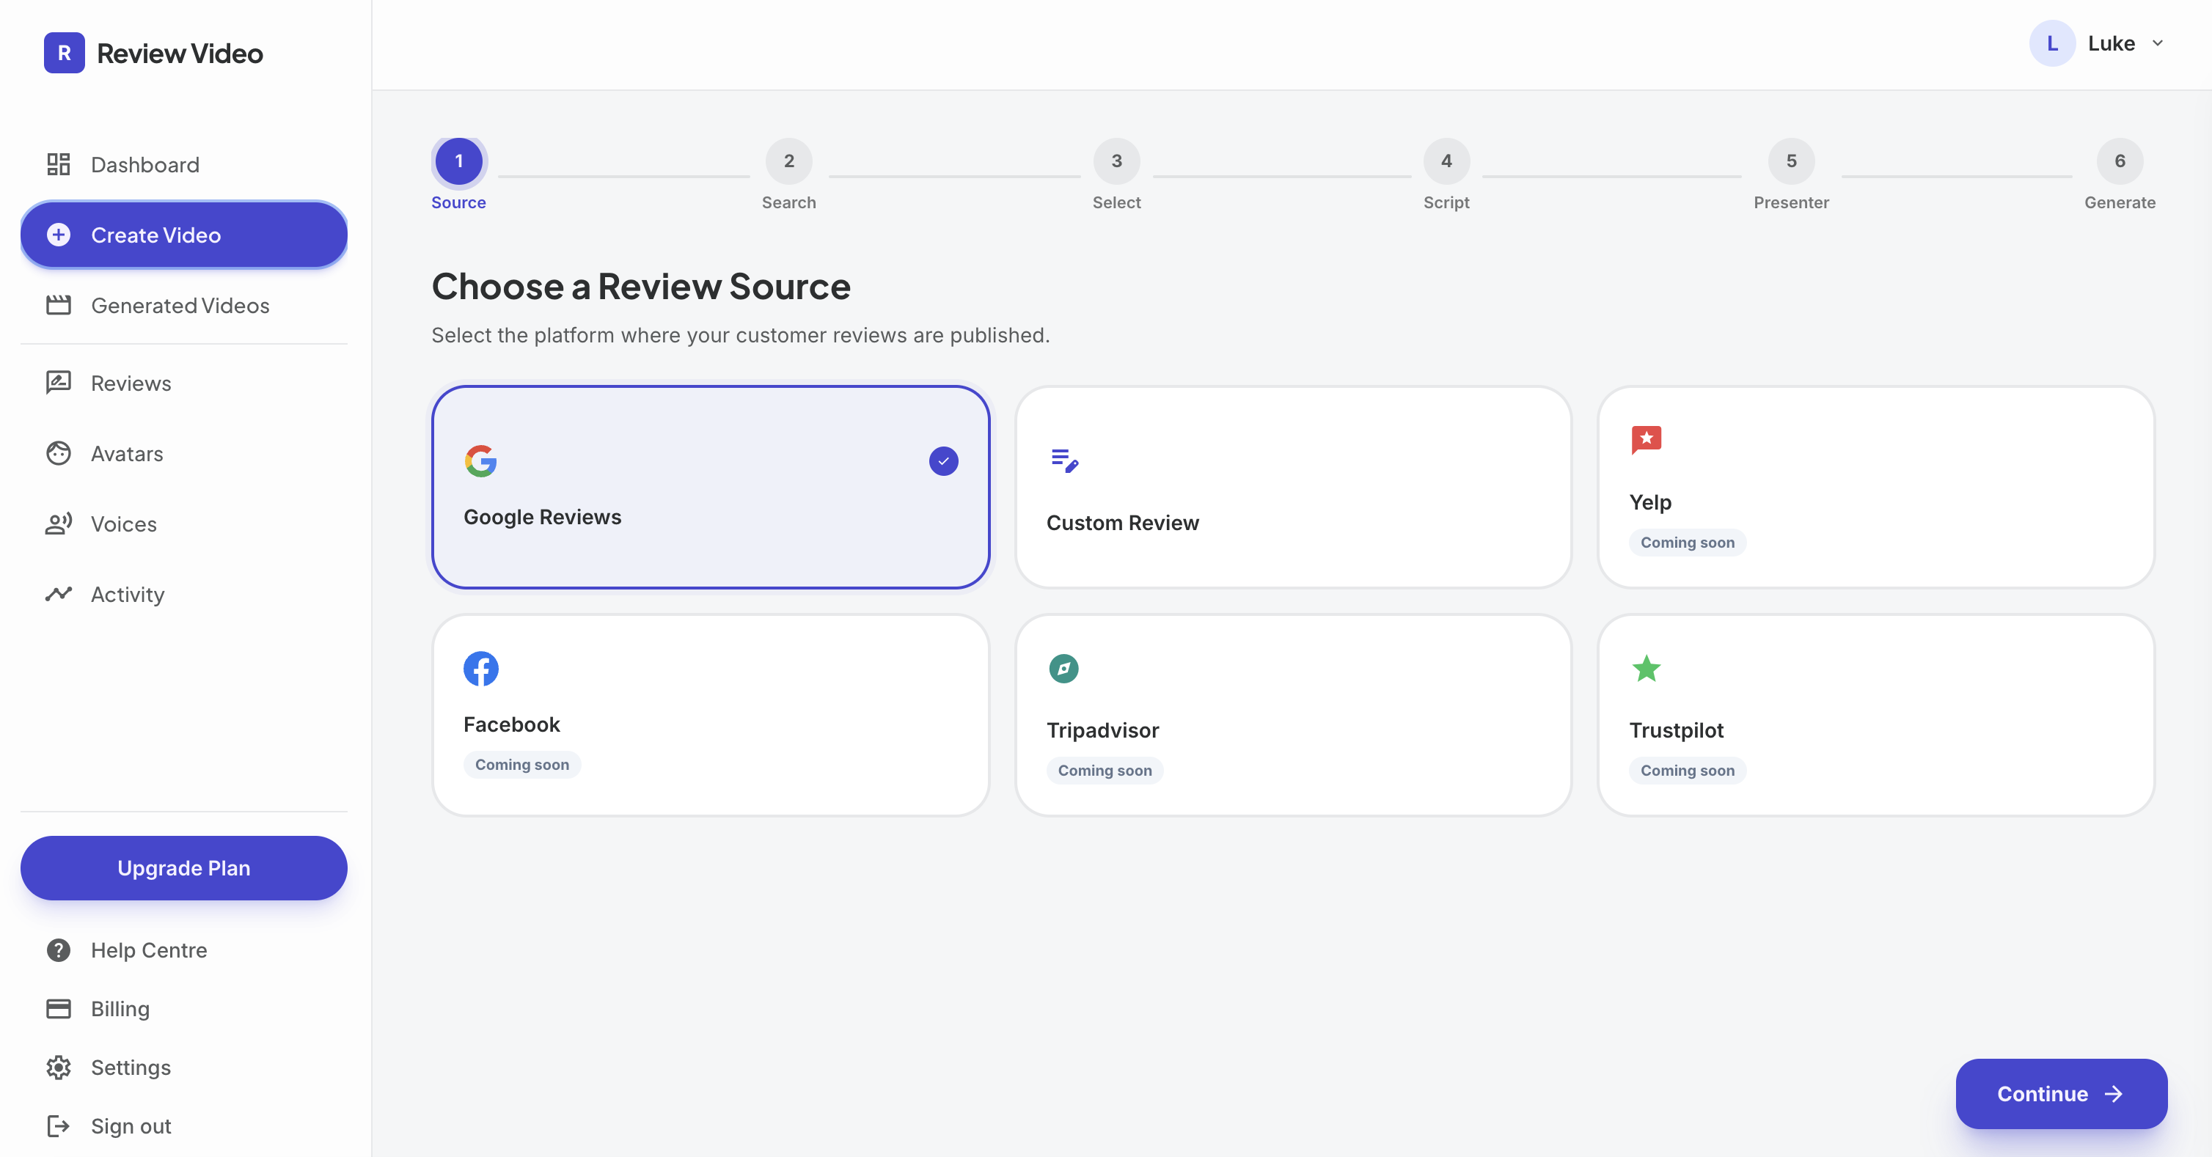2212x1157 pixels.
Task: Open the Help Centre link
Action: click(184, 950)
